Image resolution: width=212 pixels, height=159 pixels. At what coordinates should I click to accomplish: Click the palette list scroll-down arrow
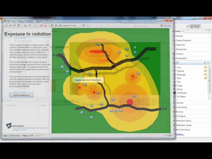pos(209,98)
